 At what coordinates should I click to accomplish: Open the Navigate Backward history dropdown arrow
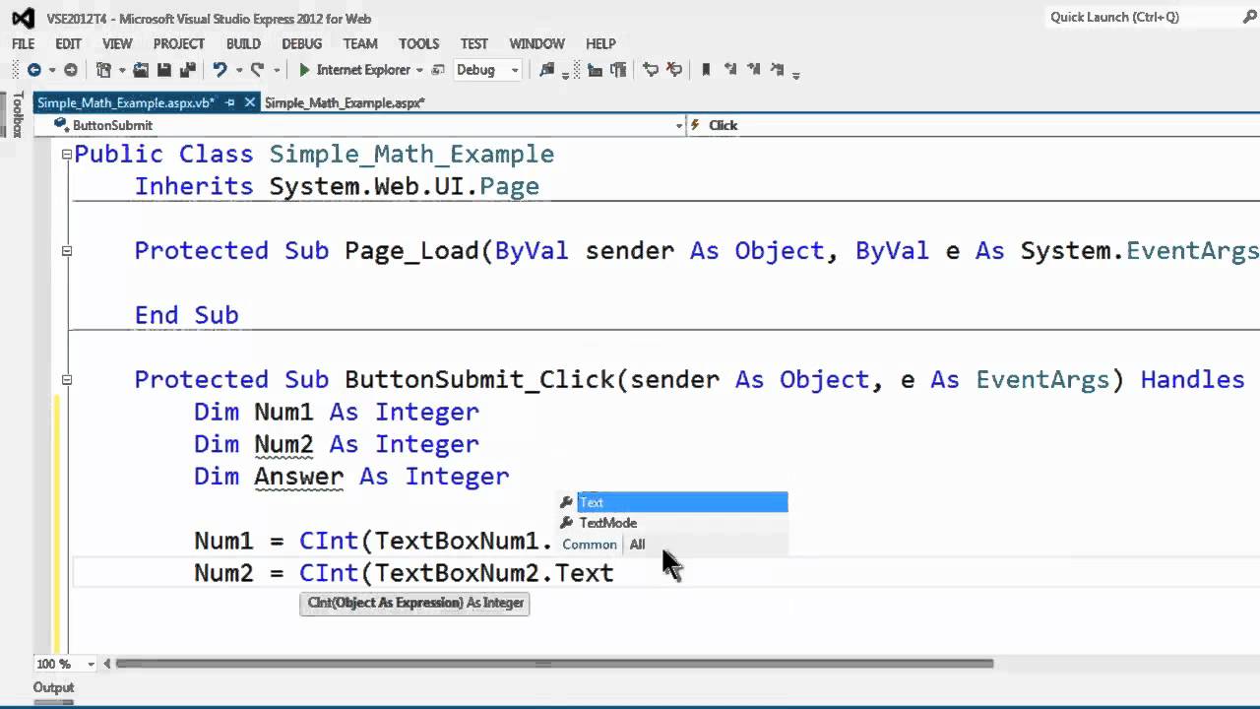click(x=52, y=70)
